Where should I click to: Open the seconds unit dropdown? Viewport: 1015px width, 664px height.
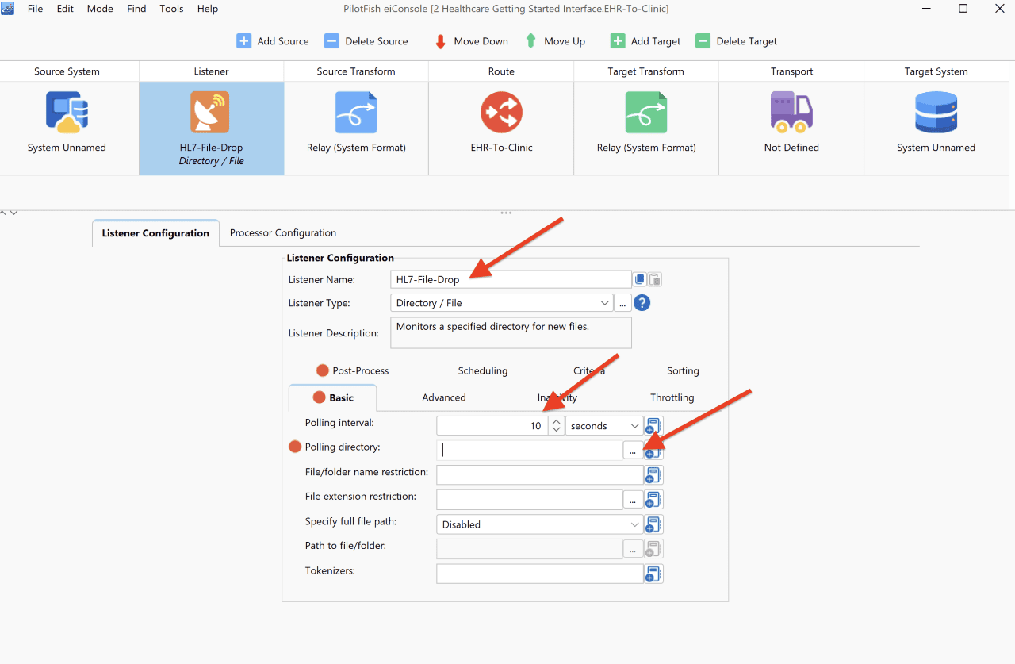click(603, 426)
